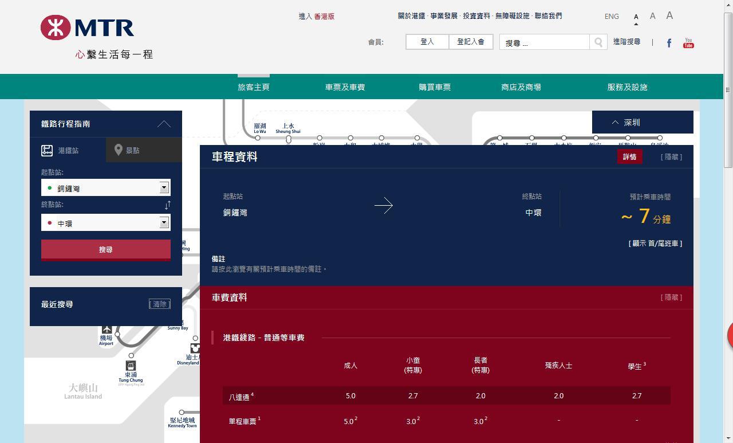Viewport: 733px width, 443px height.
Task: Click the 7 分鐘 journey time
Action: coord(646,217)
